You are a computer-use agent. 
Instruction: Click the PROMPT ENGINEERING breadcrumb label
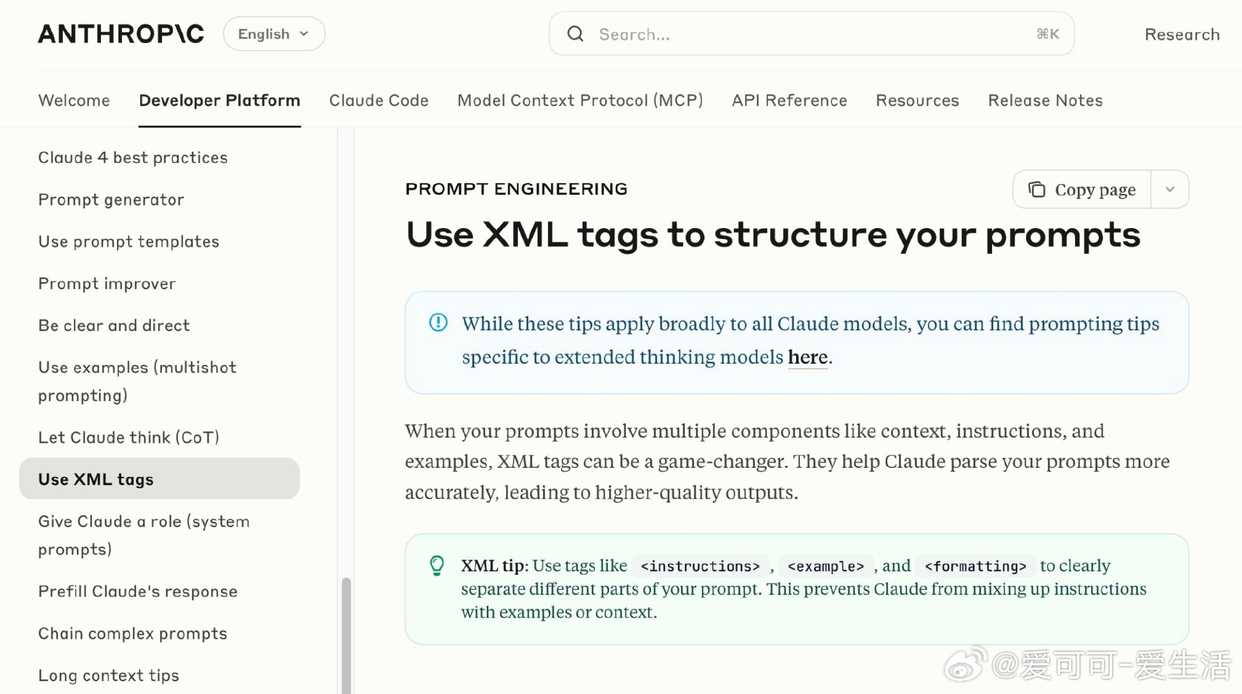pyautogui.click(x=516, y=189)
